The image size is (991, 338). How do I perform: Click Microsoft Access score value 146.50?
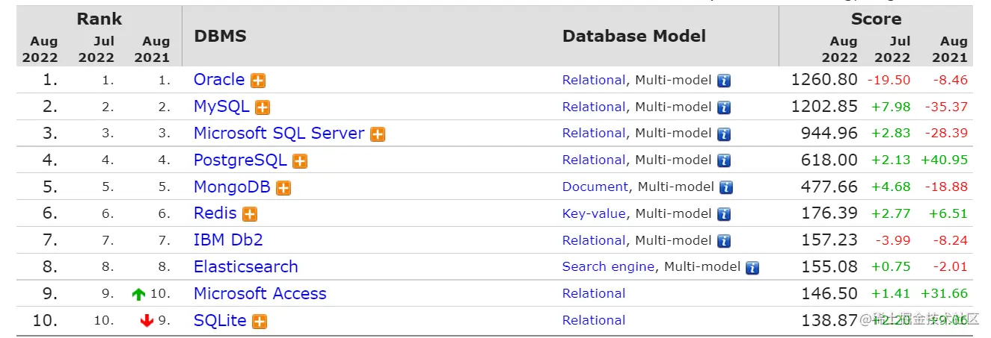pos(830,293)
